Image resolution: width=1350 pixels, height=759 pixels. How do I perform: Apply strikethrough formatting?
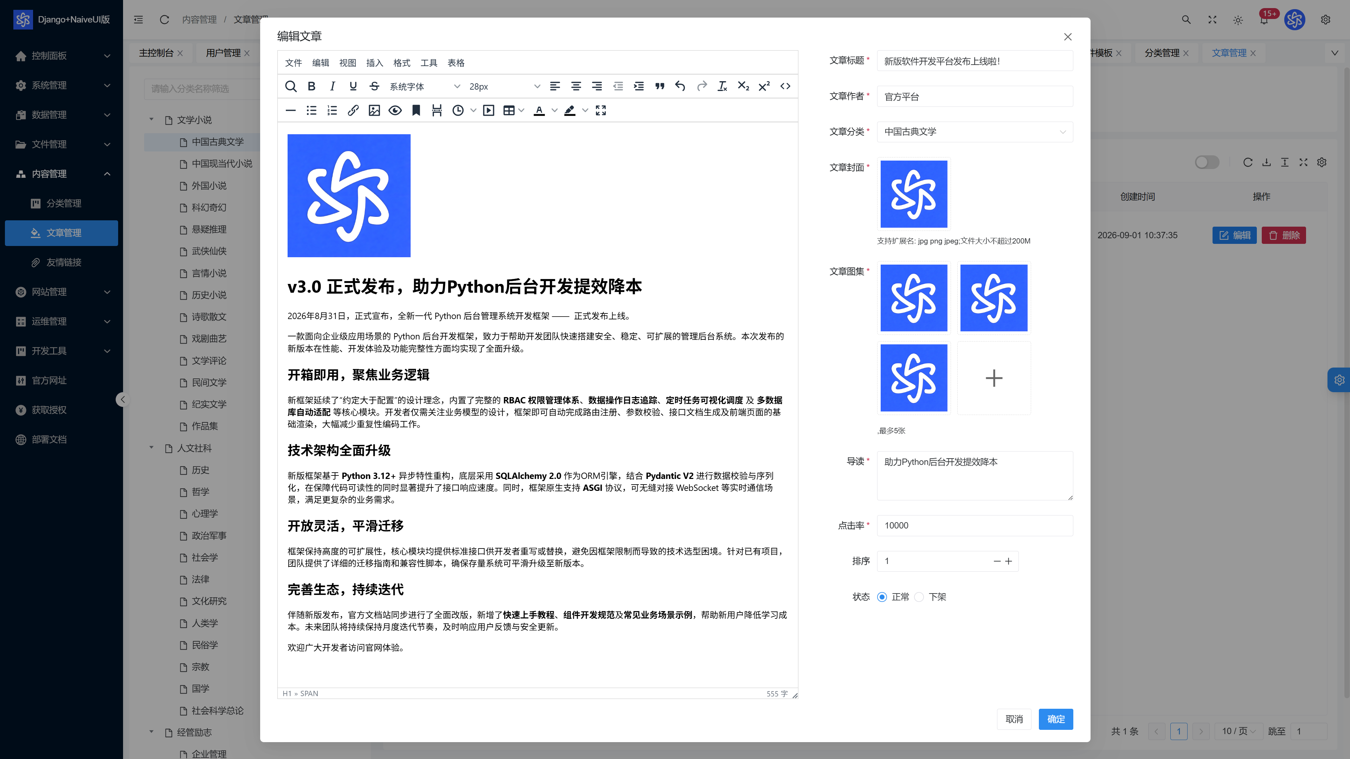pyautogui.click(x=374, y=86)
